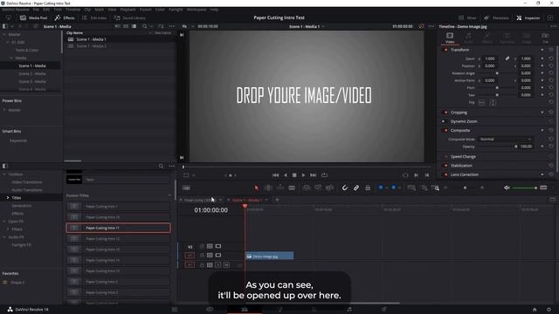Toggle the Lens Correction switch
Image resolution: width=559 pixels, height=314 pixels.
point(445,174)
